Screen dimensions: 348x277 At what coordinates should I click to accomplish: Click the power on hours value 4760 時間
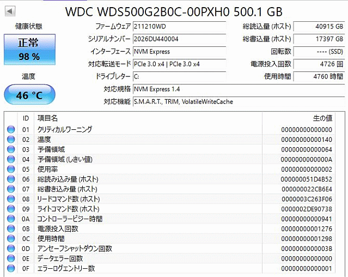coord(319,77)
